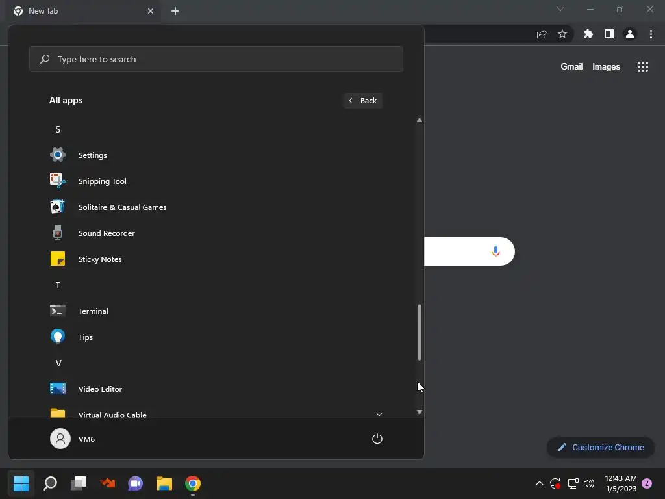The image size is (665, 499).
Task: Open the Settings app icon
Action: point(58,155)
